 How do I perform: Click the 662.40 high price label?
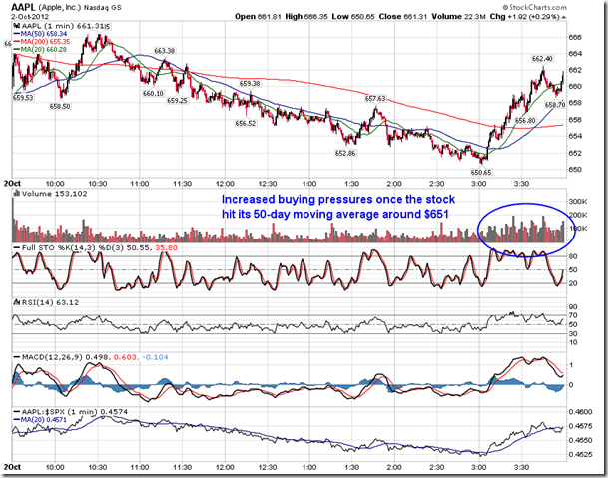[543, 59]
